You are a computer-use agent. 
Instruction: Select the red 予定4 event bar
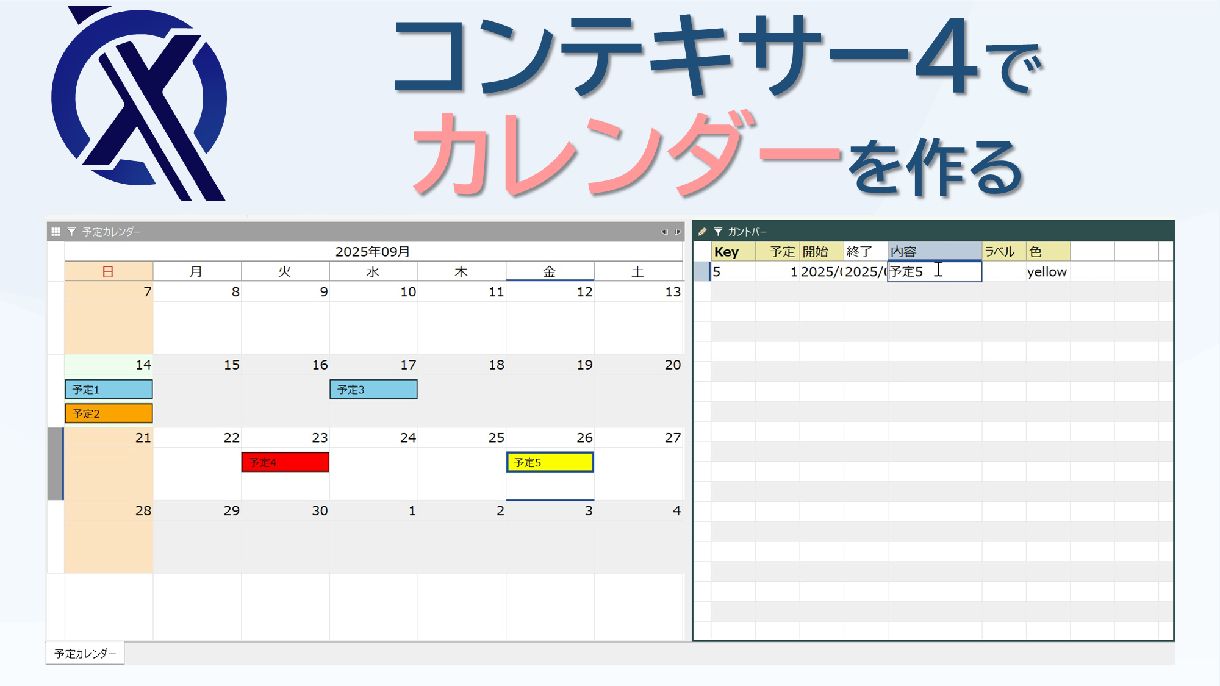click(285, 462)
